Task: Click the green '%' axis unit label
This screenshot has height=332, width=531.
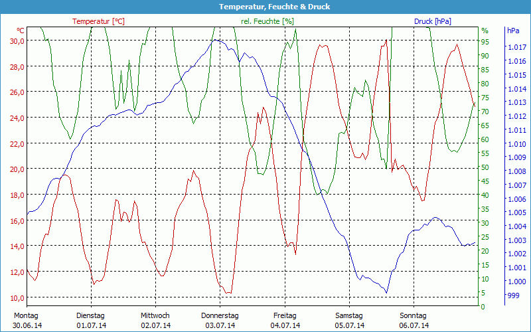Action: coord(485,31)
